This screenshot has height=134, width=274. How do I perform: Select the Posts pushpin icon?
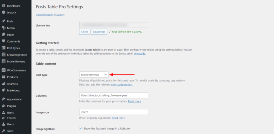tap(3, 21)
